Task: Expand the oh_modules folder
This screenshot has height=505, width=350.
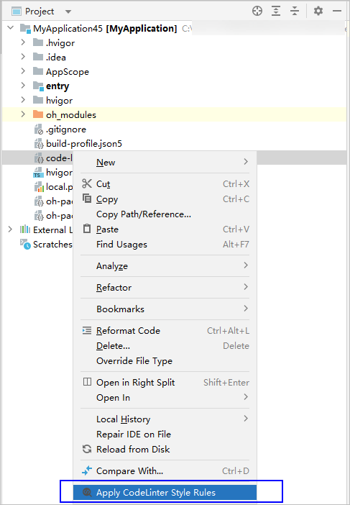Action: click(x=23, y=114)
